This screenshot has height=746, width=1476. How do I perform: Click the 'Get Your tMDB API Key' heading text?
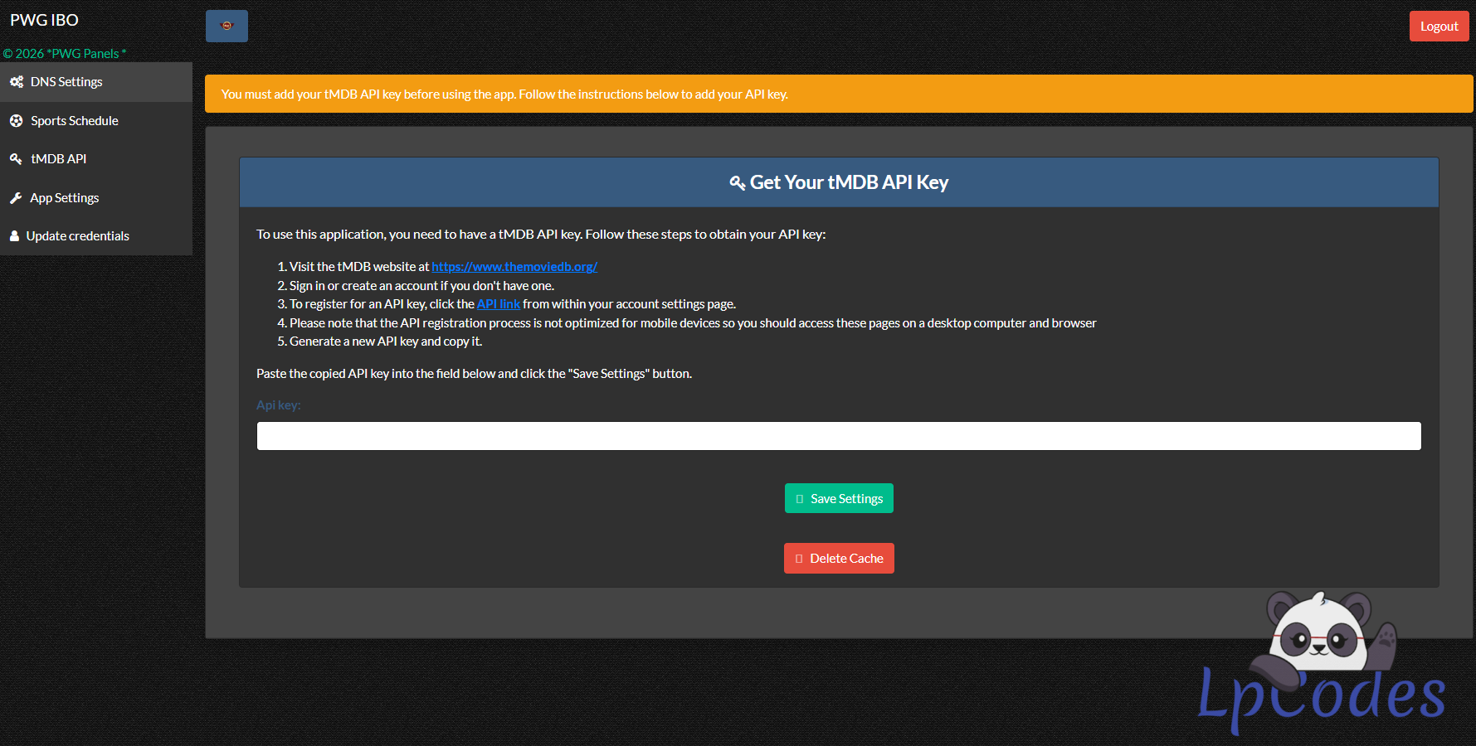849,183
